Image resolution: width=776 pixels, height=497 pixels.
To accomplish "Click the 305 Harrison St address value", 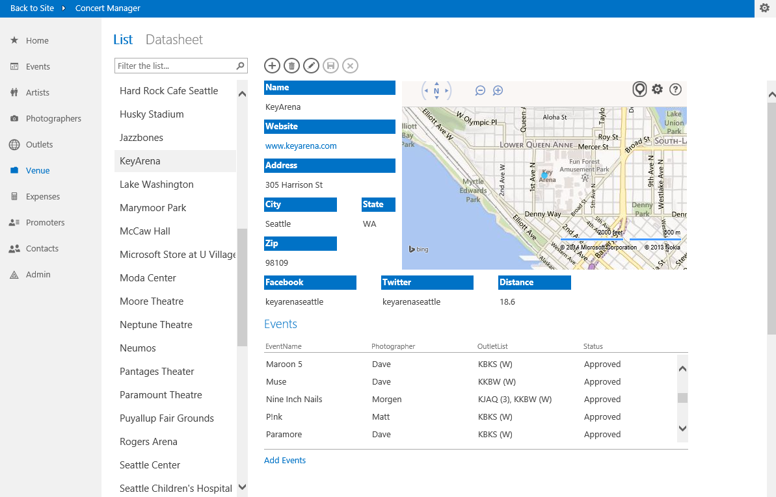I will [294, 185].
